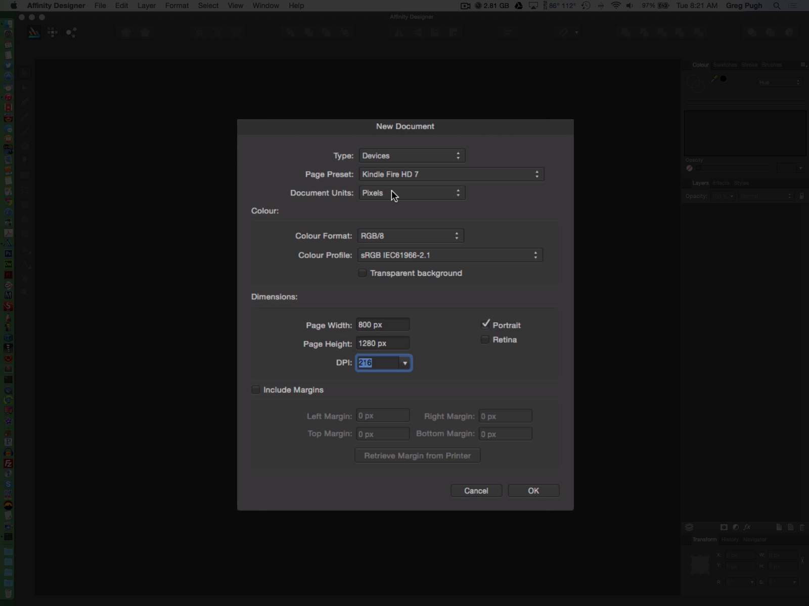Viewport: 809px width, 606px height.
Task: Click the no-colour icon beside the Opacity slider
Action: (689, 168)
